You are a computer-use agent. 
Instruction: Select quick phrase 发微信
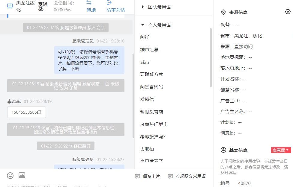tap(147, 99)
